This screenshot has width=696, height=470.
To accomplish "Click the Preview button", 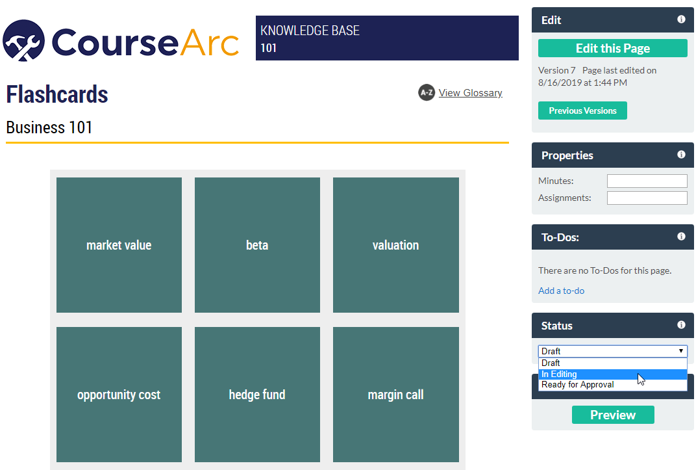I will (x=612, y=415).
